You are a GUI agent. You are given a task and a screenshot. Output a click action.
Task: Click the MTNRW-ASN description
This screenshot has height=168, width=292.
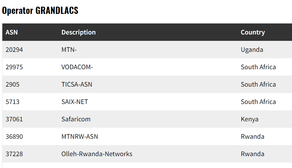[x=80, y=136]
